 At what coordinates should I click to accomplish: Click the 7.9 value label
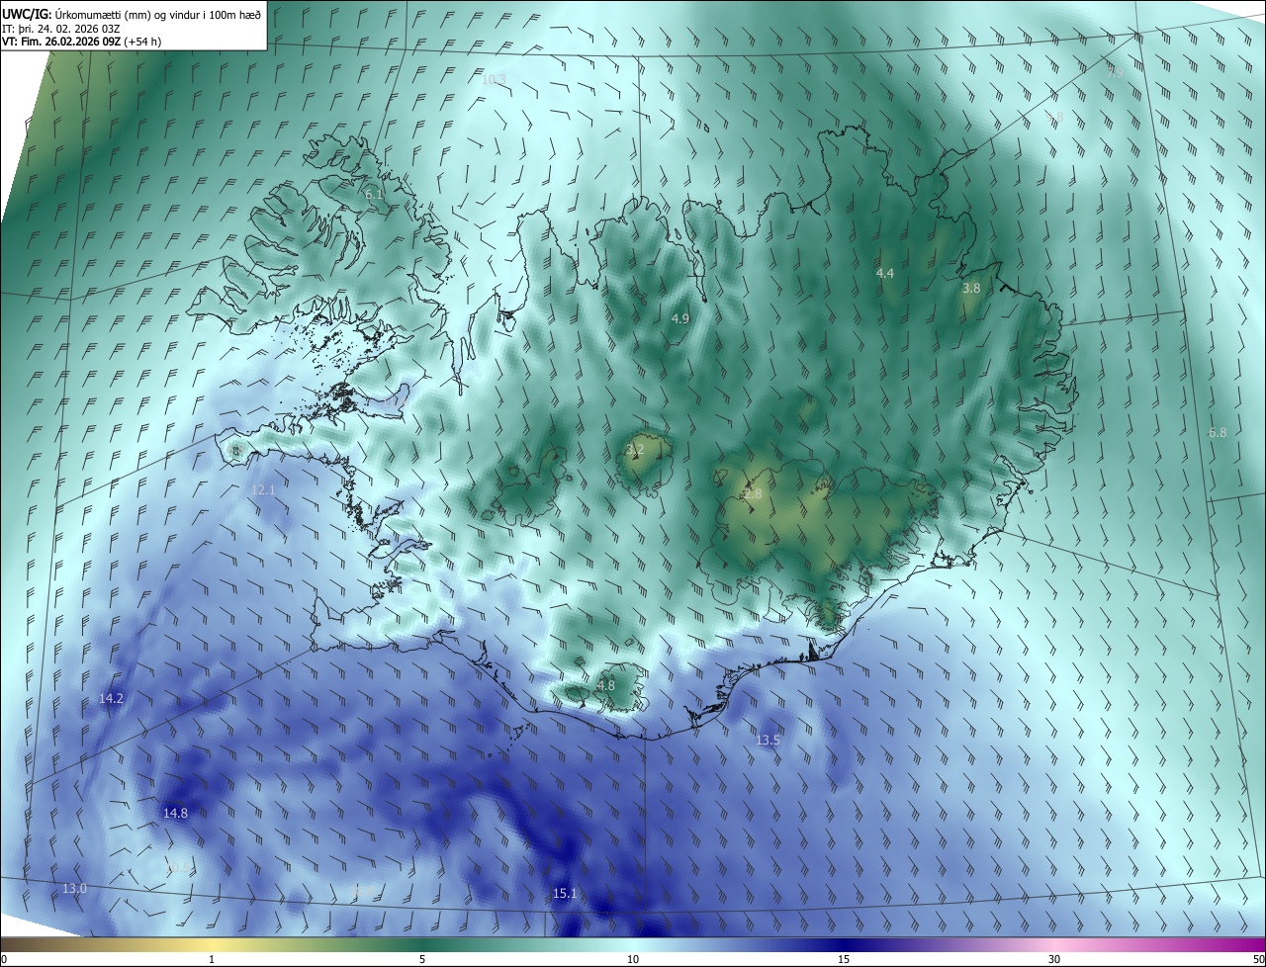[x=1115, y=71]
